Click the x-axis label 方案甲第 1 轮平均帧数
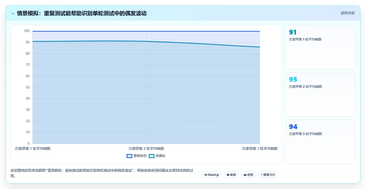 click(33, 148)
